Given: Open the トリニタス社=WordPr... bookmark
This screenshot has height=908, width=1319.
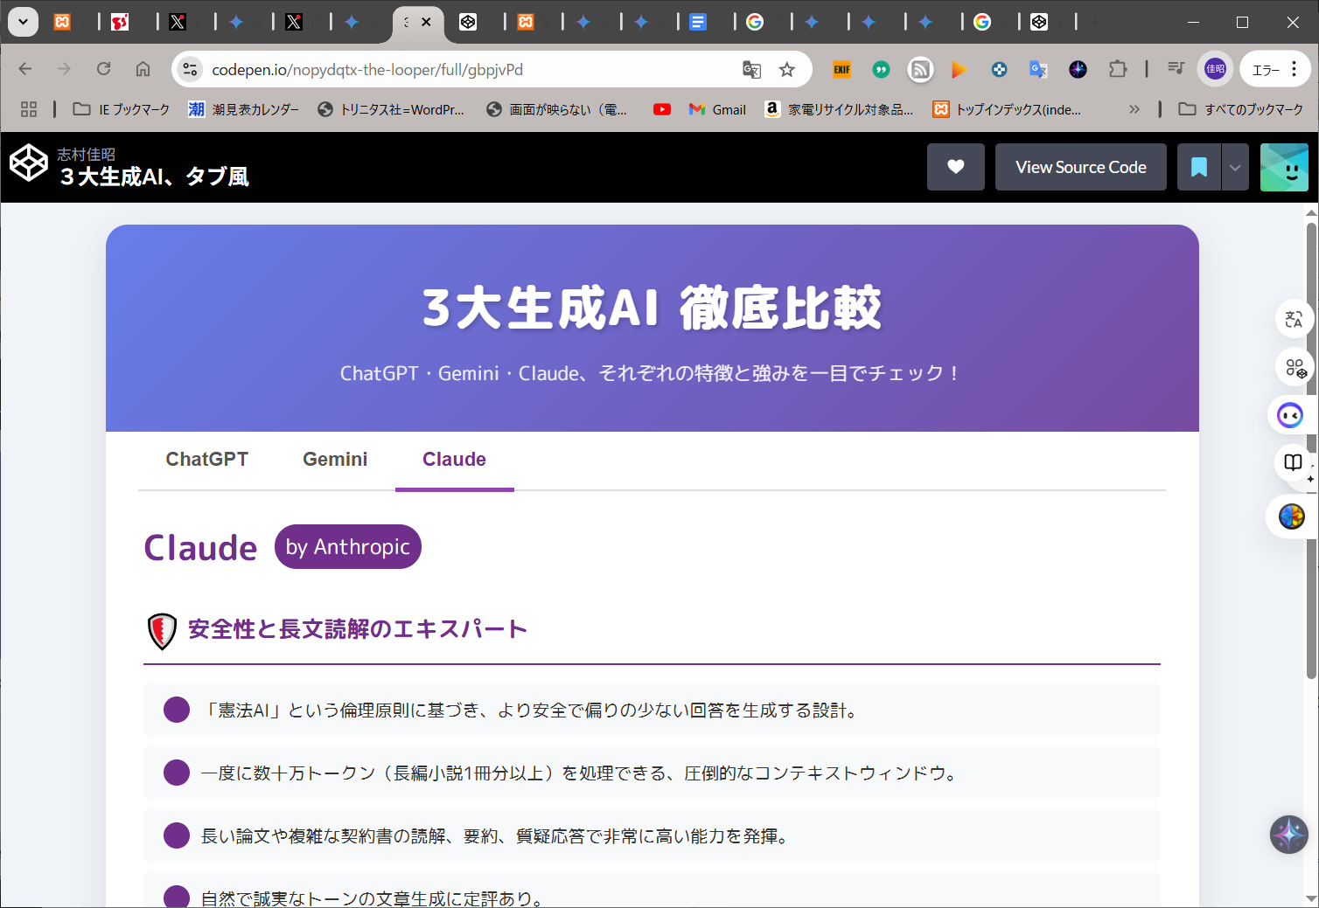Looking at the screenshot, I should [x=391, y=109].
